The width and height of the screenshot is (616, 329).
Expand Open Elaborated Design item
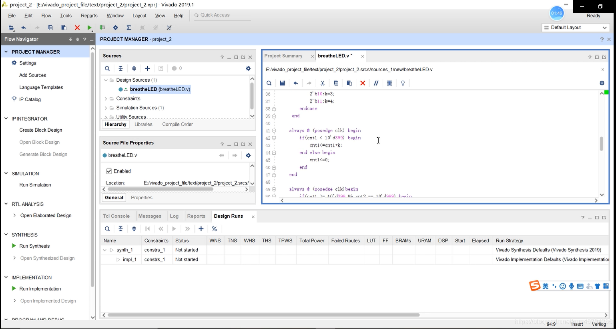point(15,215)
